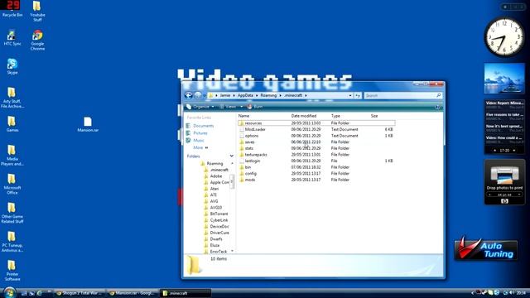Select Mansion.rar file on desktop
The width and height of the screenshot is (530, 298).
88,124
